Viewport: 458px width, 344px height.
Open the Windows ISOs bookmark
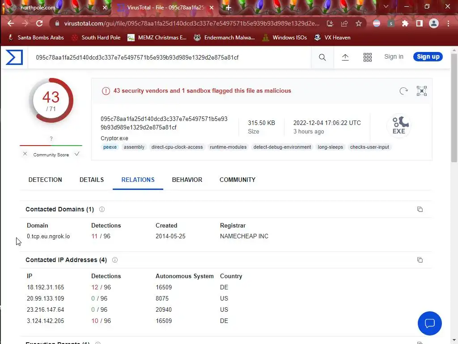coord(284,38)
